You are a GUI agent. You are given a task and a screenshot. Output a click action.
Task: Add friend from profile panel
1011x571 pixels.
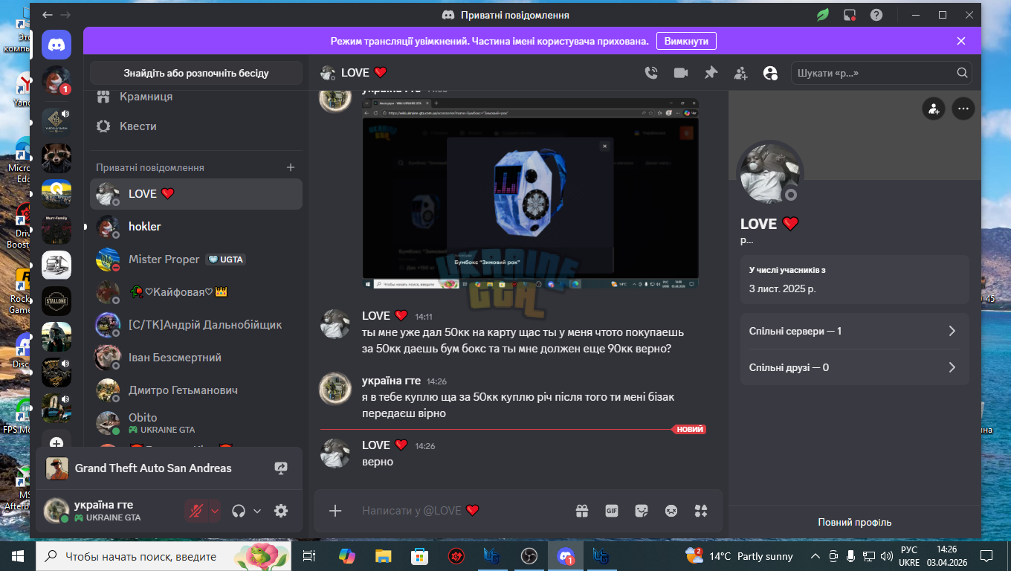coord(933,109)
